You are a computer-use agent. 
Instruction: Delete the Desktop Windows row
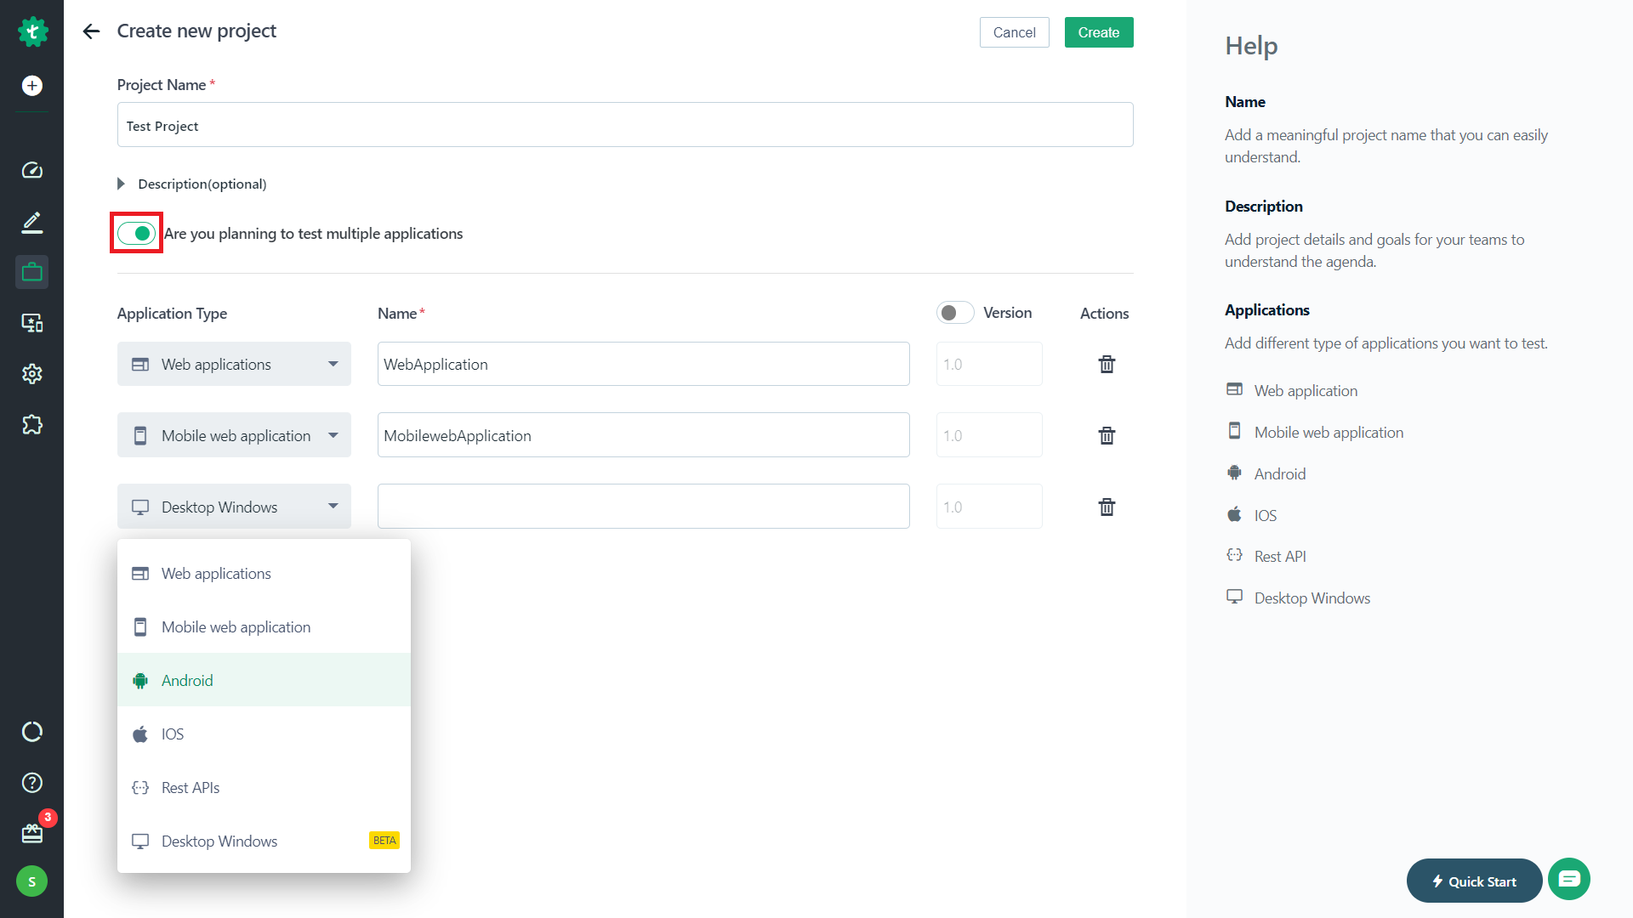click(x=1107, y=507)
